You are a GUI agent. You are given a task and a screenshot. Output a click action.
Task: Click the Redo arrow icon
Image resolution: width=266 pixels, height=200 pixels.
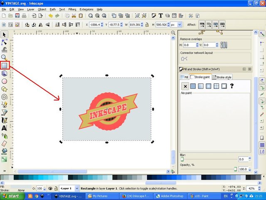(57, 16)
